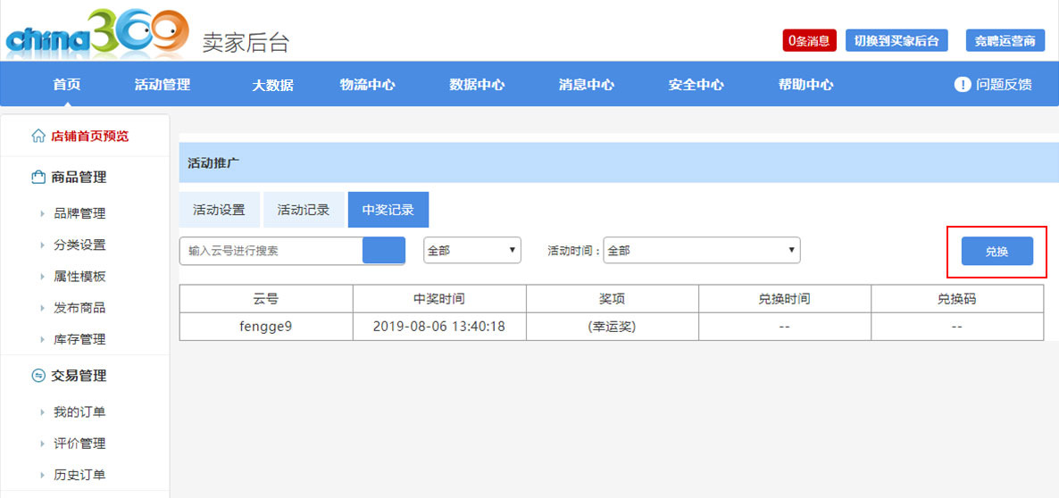Open 数据中心 in the navigation bar
The image size is (1059, 498).
pyautogui.click(x=477, y=85)
